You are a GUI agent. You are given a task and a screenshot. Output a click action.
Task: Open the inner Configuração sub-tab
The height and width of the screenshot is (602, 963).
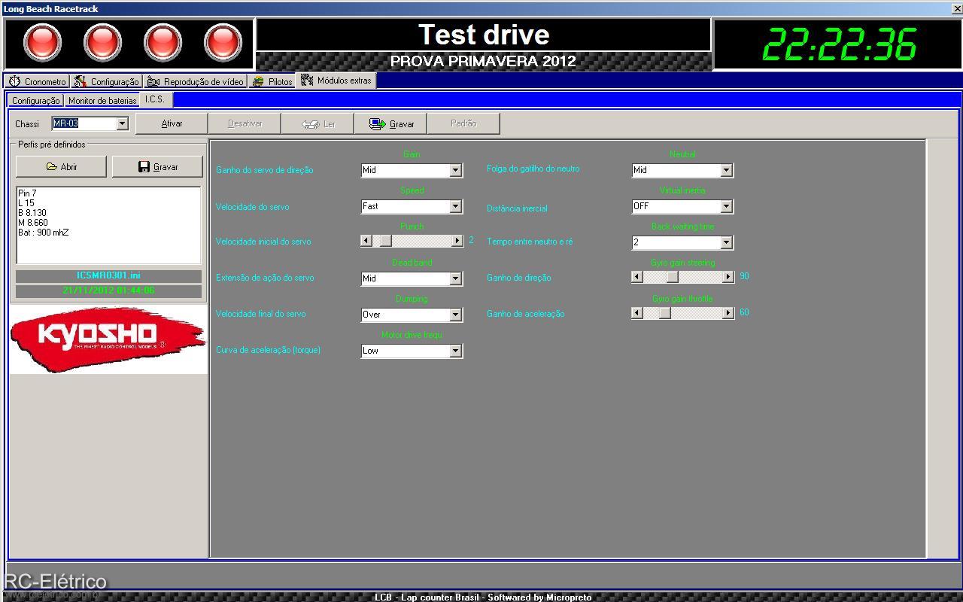click(35, 100)
